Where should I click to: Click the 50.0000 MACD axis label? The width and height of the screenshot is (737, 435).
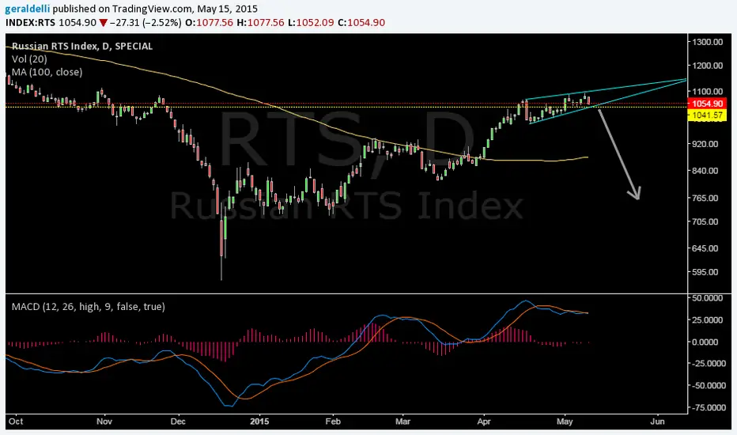point(708,297)
